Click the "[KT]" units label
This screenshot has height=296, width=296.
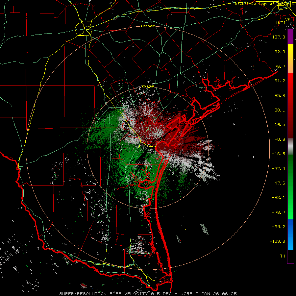point(281,23)
